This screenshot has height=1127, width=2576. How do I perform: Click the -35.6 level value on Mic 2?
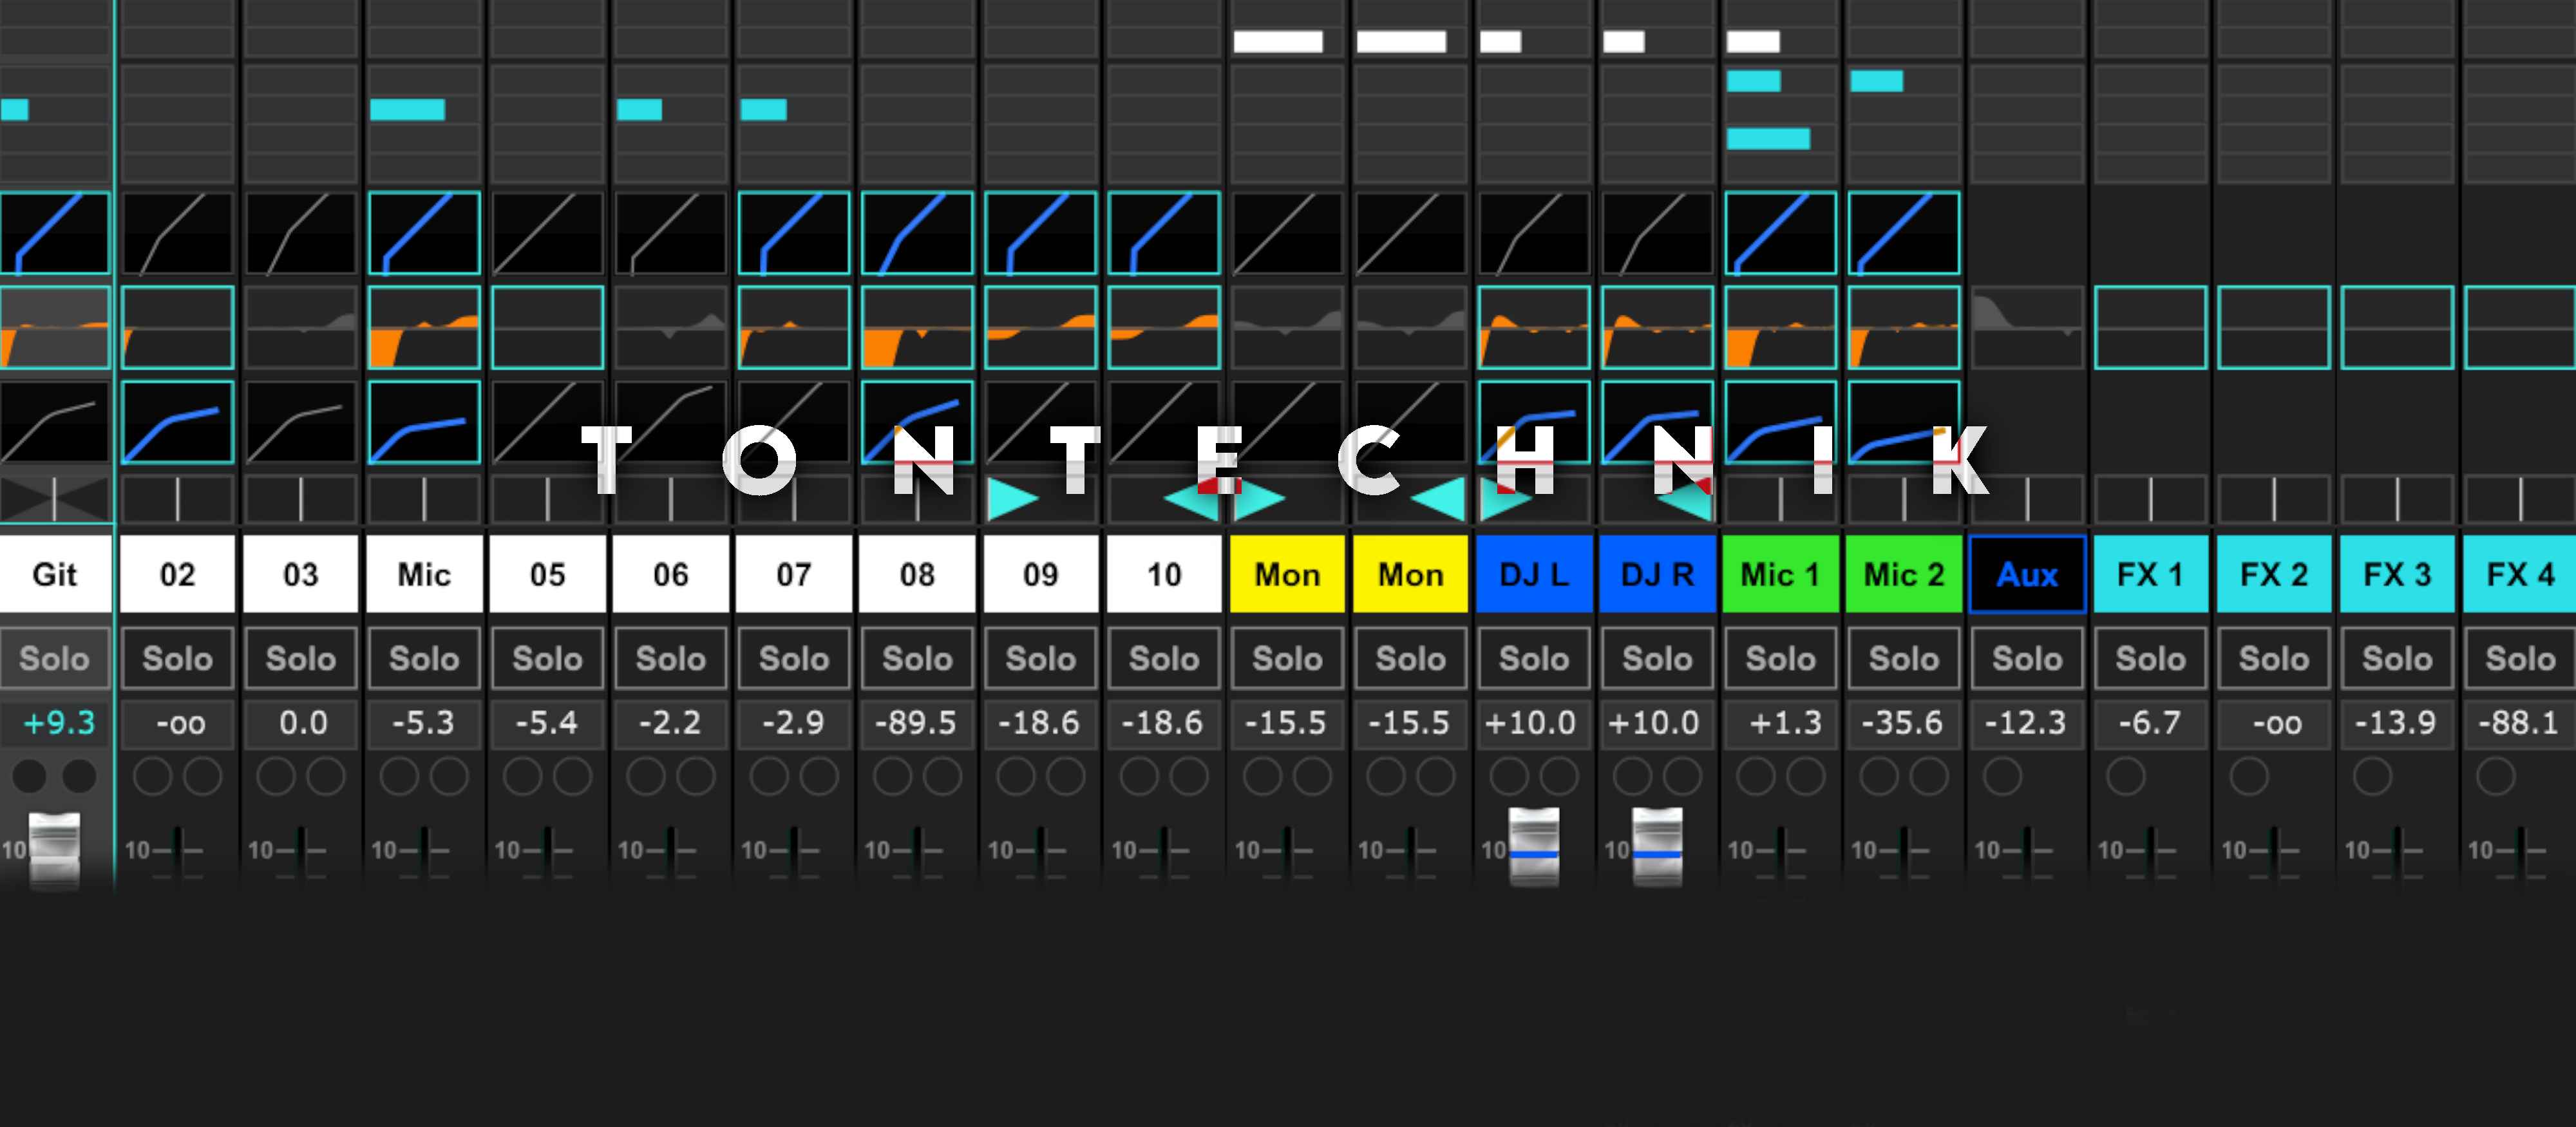pyautogui.click(x=1904, y=723)
